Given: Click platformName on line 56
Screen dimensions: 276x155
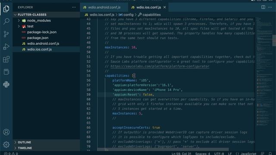Looking at the screenshot, I should tap(124, 81).
